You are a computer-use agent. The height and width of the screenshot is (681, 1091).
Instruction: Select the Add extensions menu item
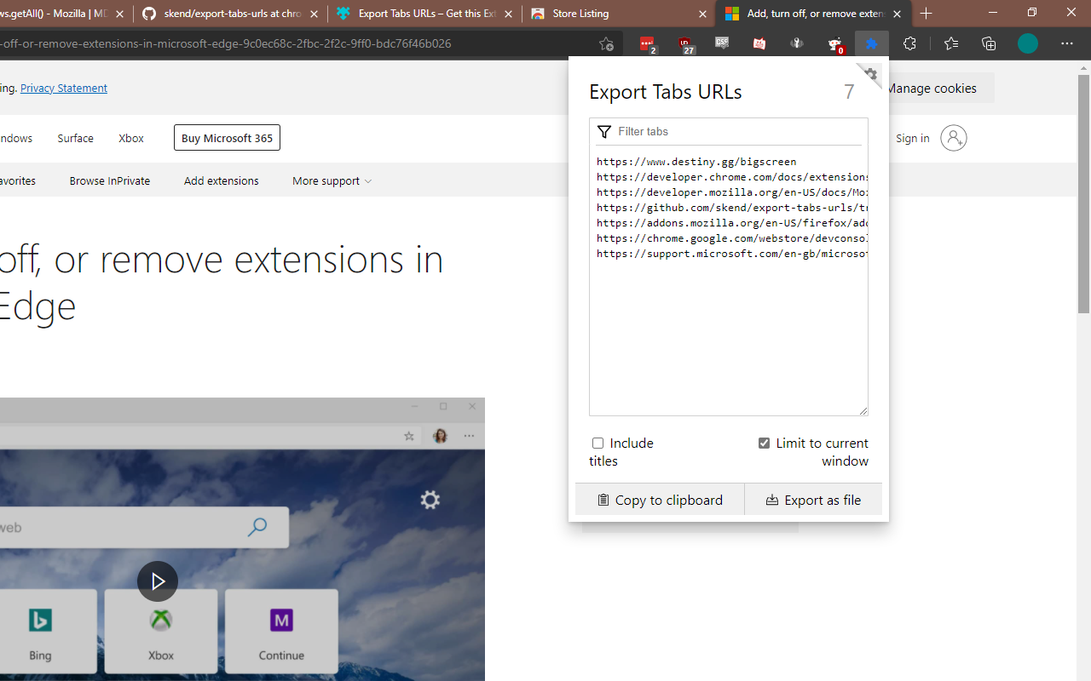click(x=221, y=180)
